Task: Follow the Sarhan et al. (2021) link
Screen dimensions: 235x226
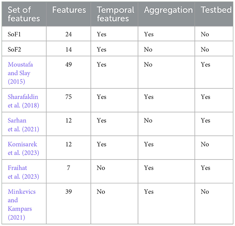Action: (x=21, y=125)
